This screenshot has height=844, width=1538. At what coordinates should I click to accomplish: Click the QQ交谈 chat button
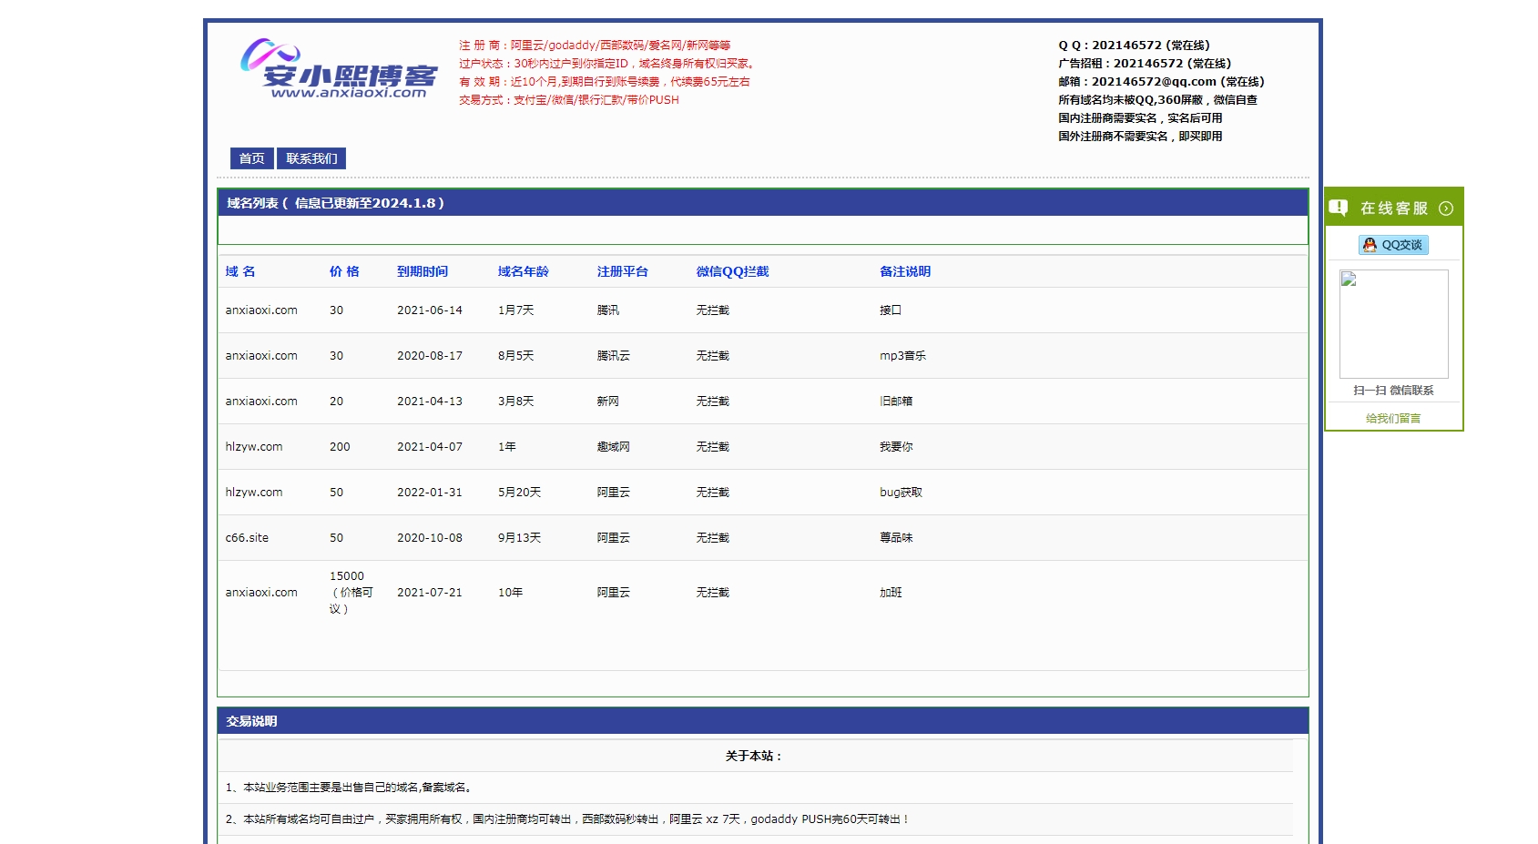click(1393, 245)
